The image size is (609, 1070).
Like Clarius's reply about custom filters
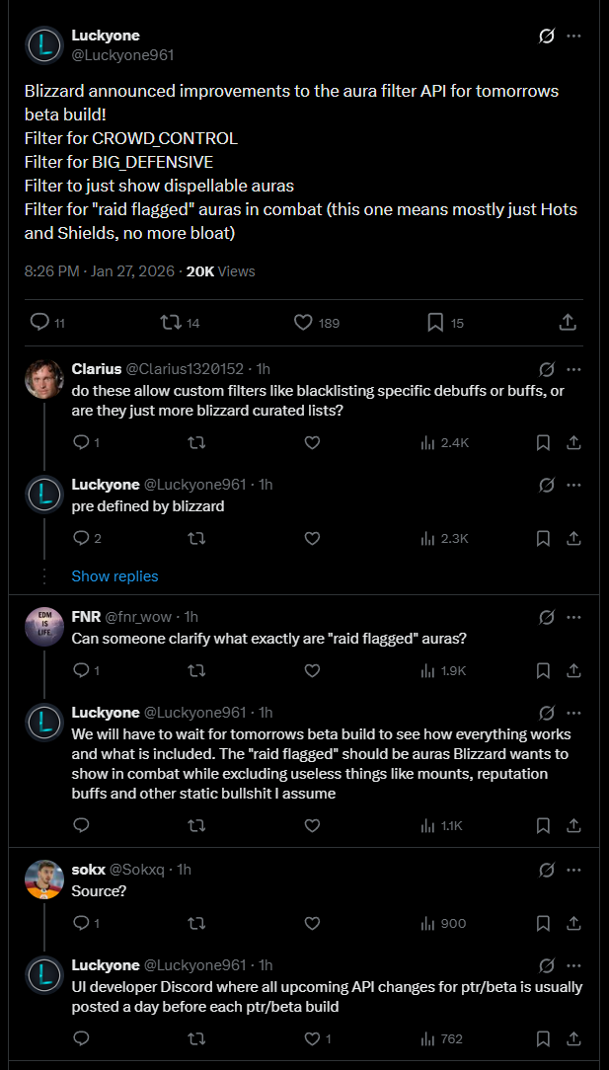coord(312,442)
